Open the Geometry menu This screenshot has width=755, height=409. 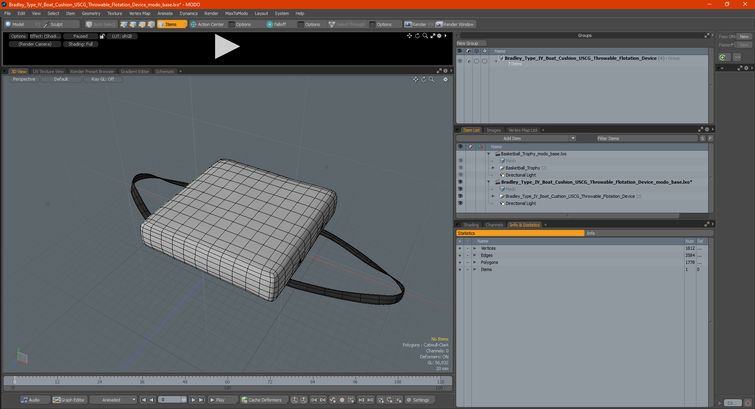[91, 13]
